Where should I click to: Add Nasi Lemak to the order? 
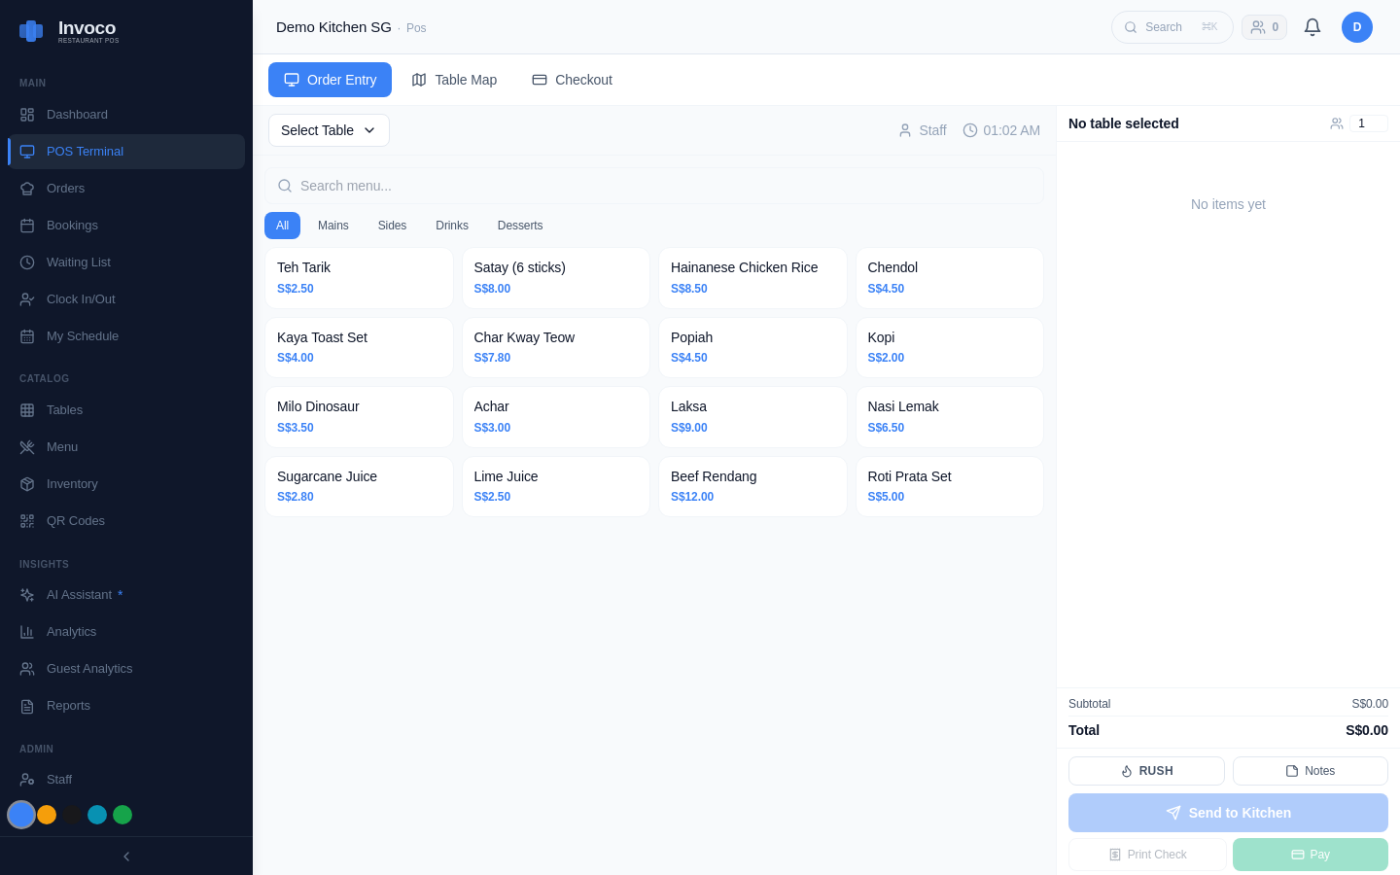[x=949, y=417]
